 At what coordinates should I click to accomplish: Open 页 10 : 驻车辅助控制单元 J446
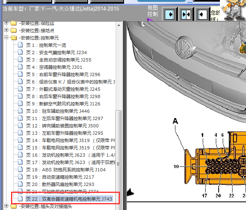click(58, 111)
